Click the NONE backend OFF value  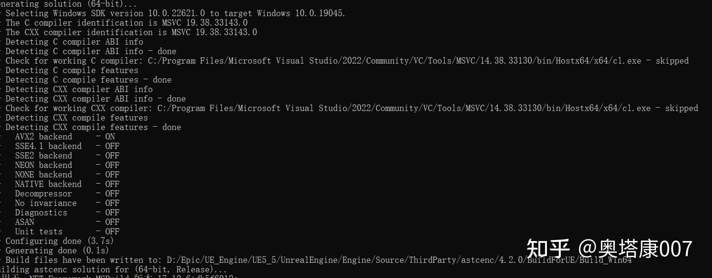[112, 175]
